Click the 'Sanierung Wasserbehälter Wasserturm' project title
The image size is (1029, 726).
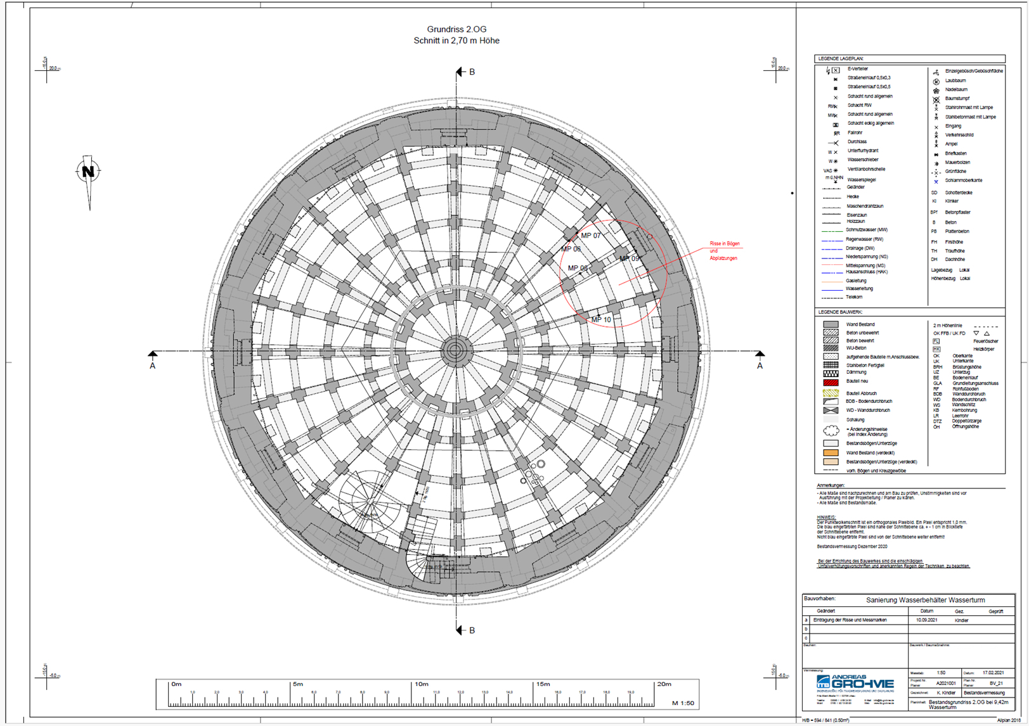[925, 600]
